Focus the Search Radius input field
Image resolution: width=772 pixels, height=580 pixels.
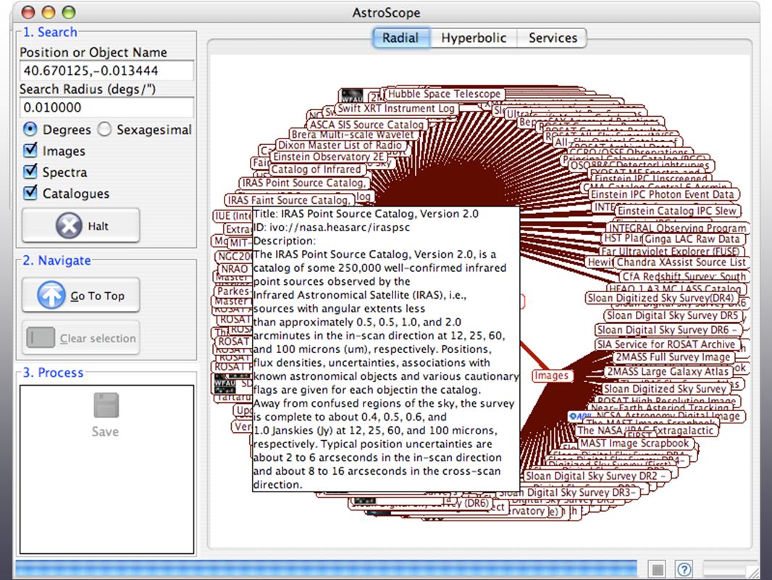pyautogui.click(x=106, y=107)
